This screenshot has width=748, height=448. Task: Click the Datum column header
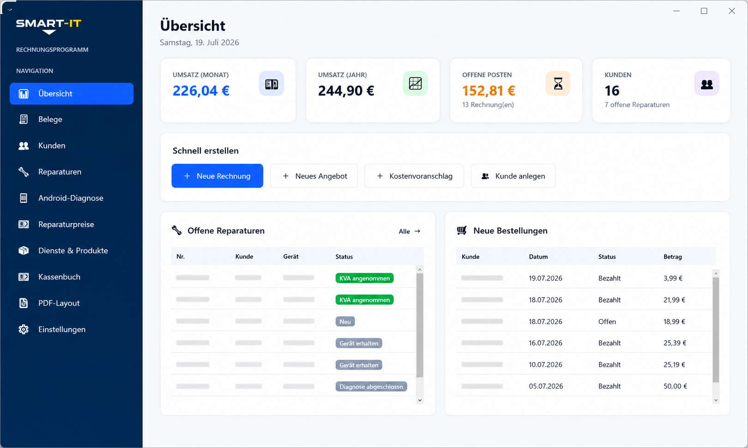point(538,257)
